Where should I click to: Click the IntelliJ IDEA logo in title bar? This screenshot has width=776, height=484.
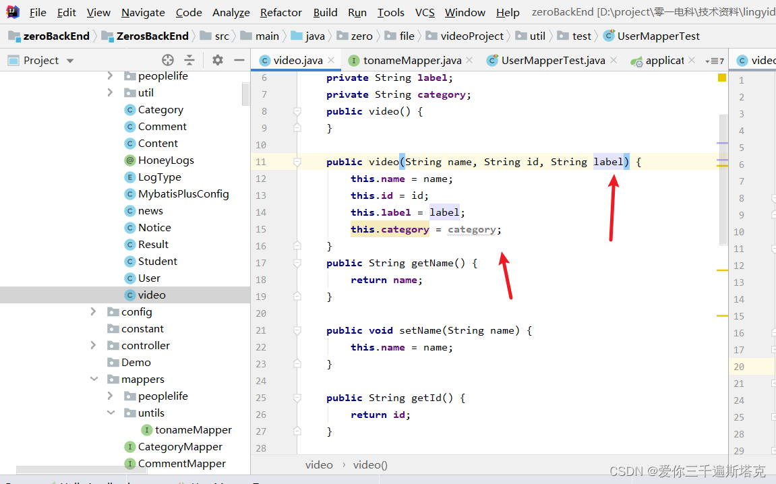tap(11, 11)
